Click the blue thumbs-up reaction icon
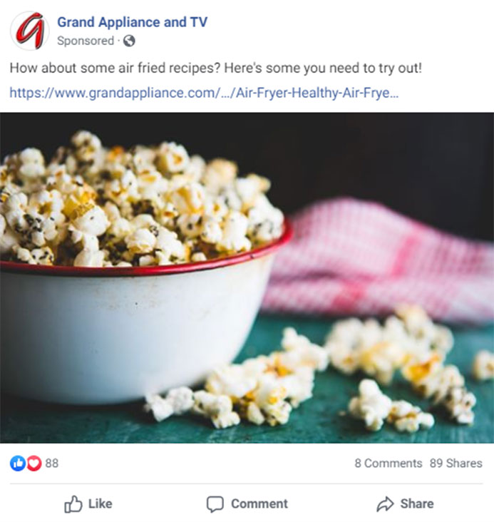The height and width of the screenshot is (522, 494). pos(18,463)
